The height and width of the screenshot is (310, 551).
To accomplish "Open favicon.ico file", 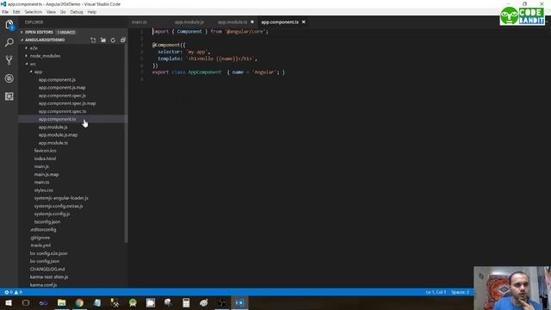I will click(x=45, y=151).
